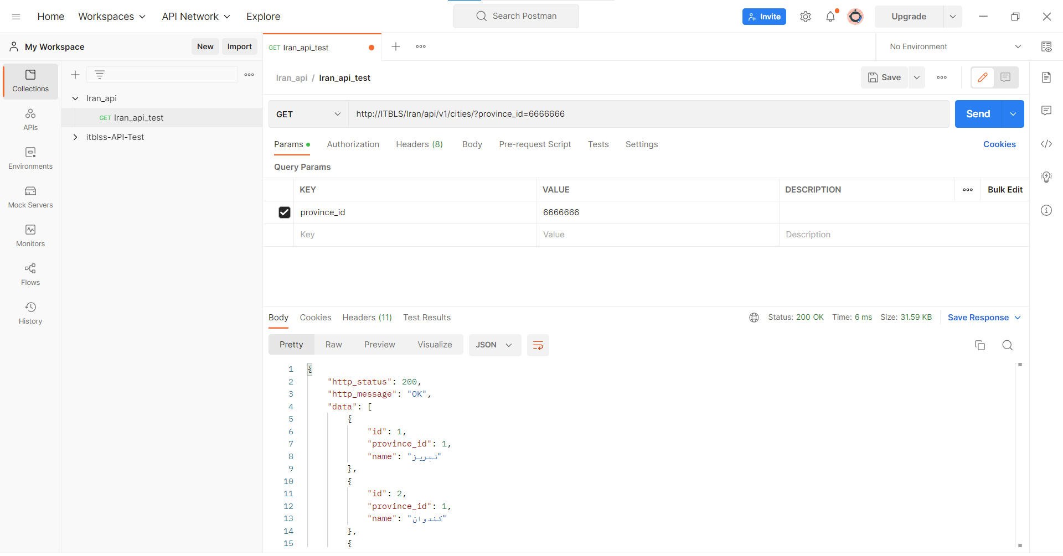
Task: Uncheck the province_id parameter checkbox
Action: pyautogui.click(x=285, y=212)
